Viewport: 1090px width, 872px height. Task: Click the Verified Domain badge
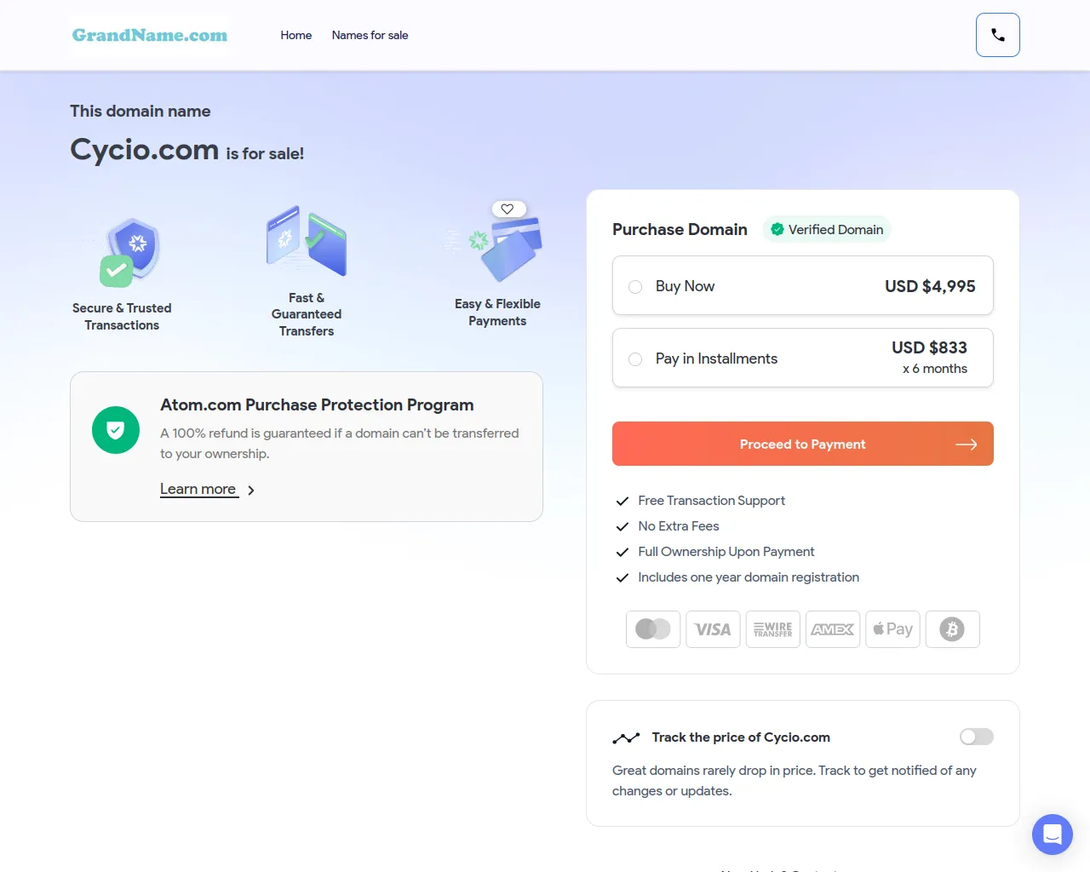coord(826,230)
